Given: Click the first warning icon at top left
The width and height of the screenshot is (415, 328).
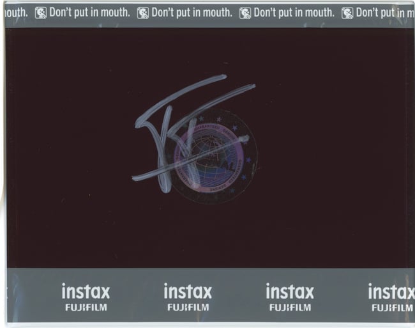Looking at the screenshot, I should pos(41,13).
